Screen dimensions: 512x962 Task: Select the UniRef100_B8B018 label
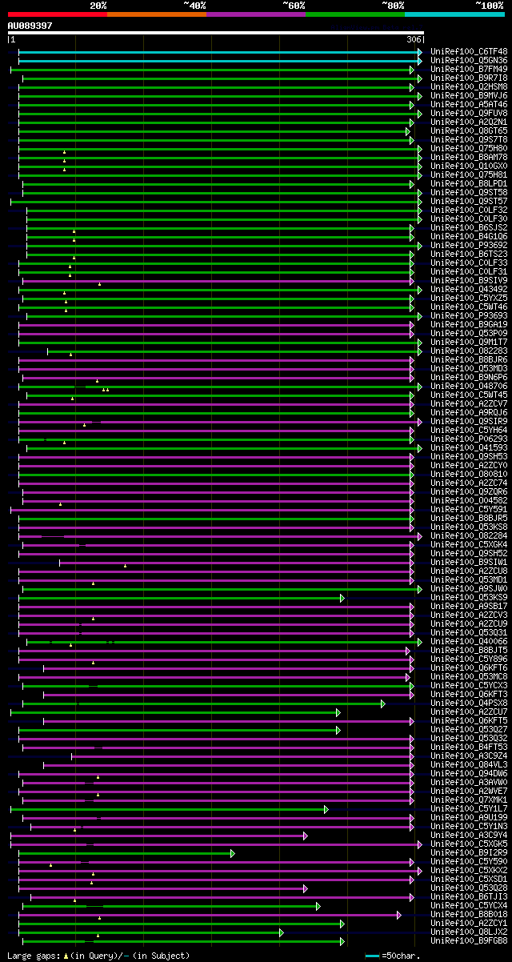[469, 914]
